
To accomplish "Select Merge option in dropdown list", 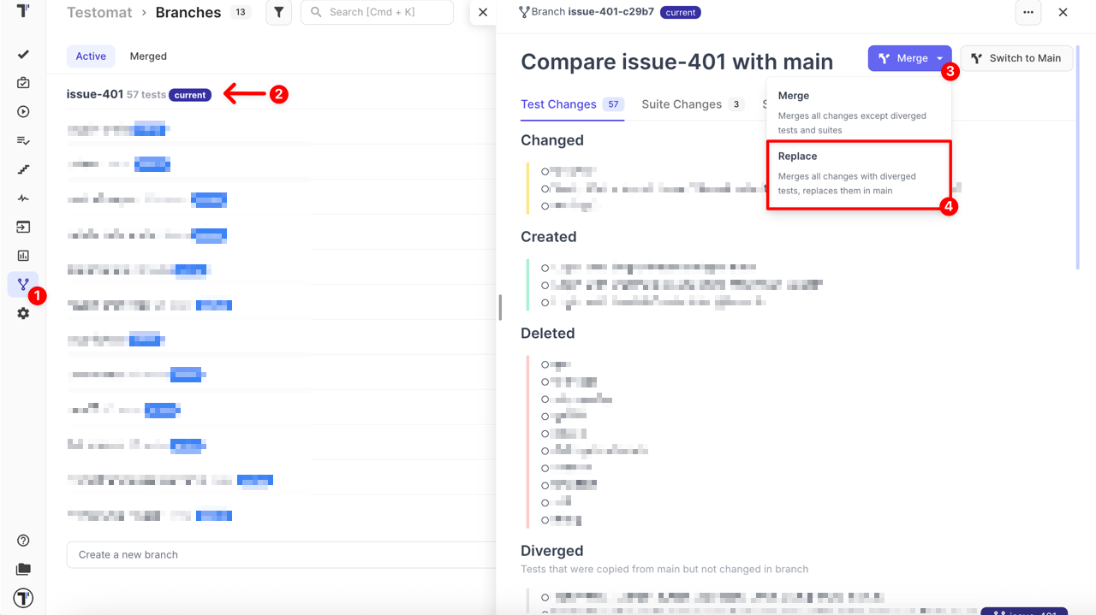I will pos(858,112).
